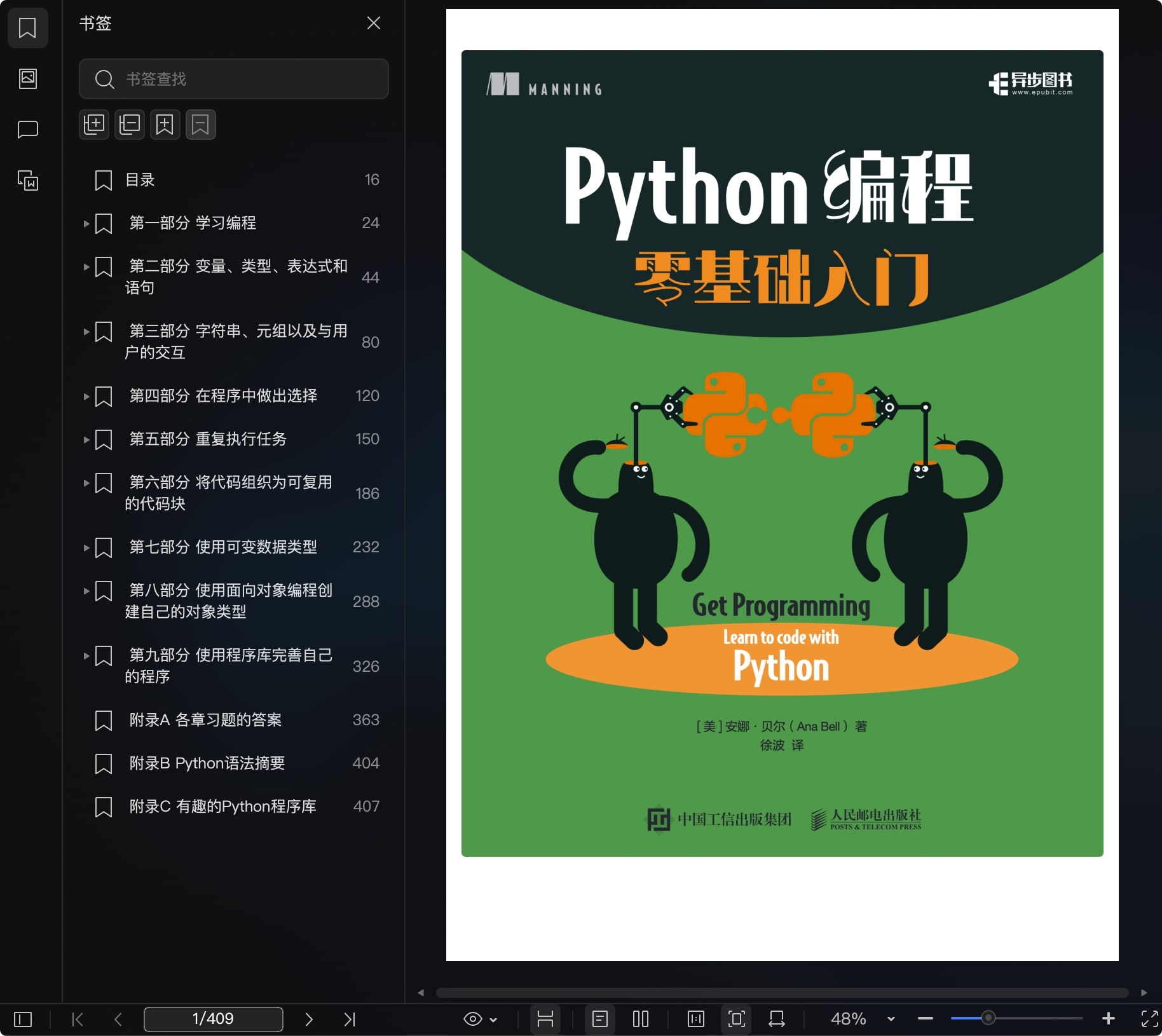The image size is (1162, 1036).
Task: Go to the next page
Action: coord(309,1019)
